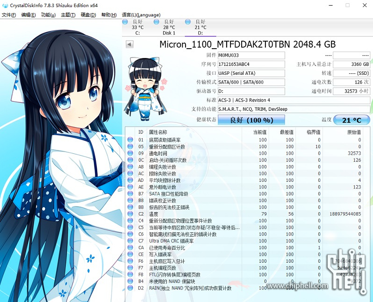Open the 文件(F) menu
The image size is (373, 302).
click(x=9, y=15)
